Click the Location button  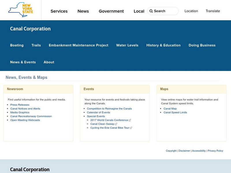click(191, 11)
